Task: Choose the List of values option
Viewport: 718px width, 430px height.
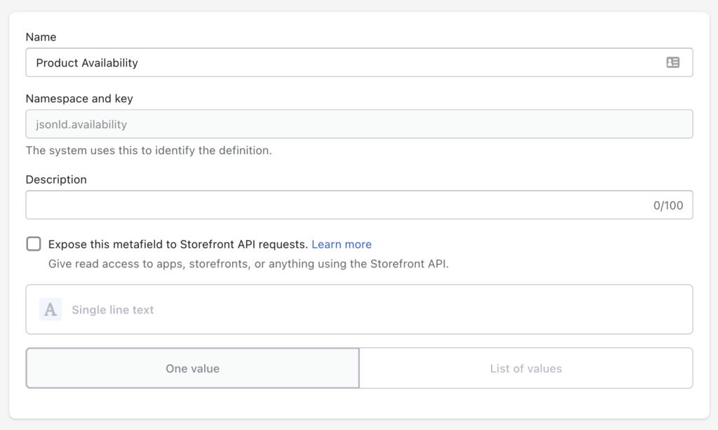Action: (526, 368)
